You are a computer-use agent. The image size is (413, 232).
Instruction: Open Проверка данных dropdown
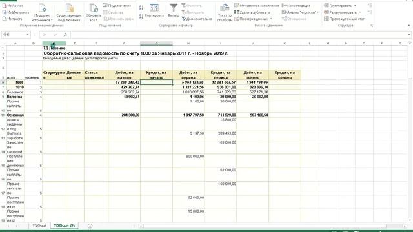pos(271,19)
